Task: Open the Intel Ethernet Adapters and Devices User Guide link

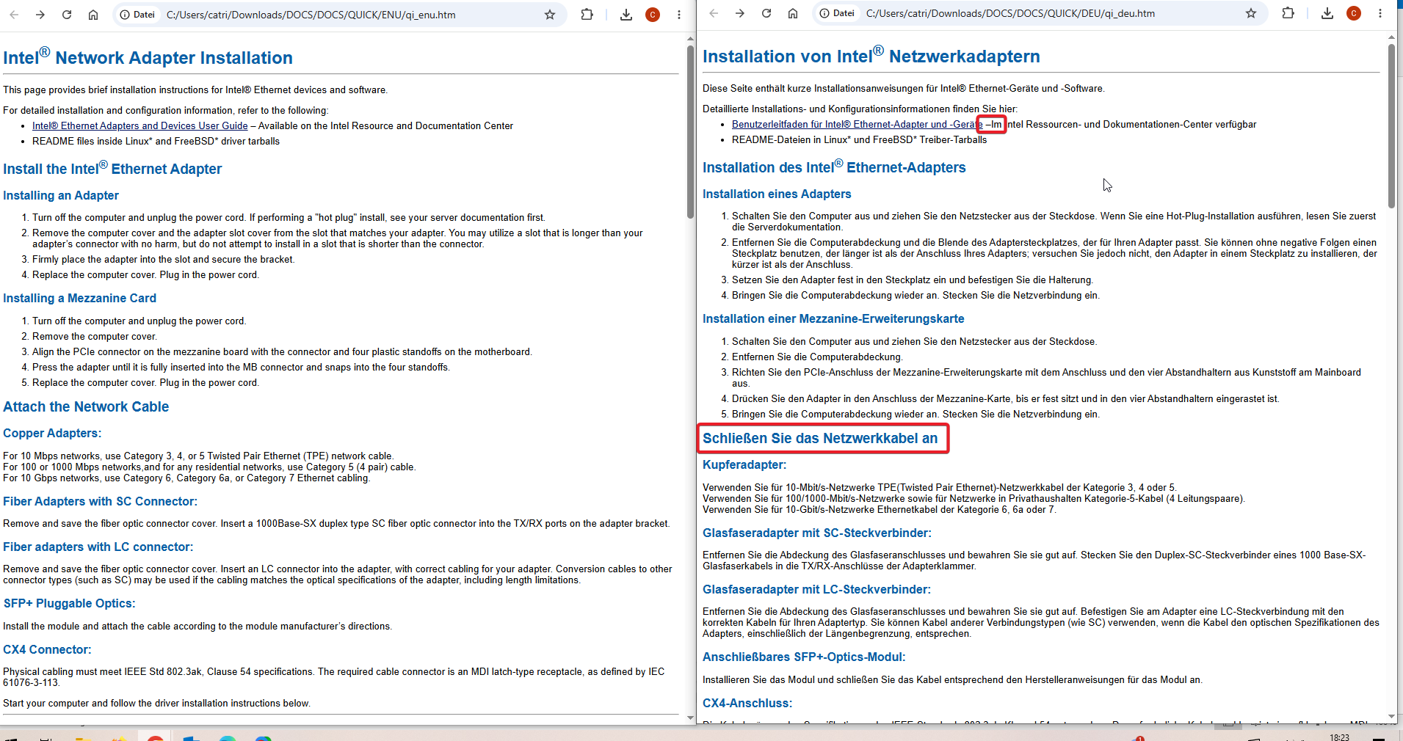Action: (140, 126)
